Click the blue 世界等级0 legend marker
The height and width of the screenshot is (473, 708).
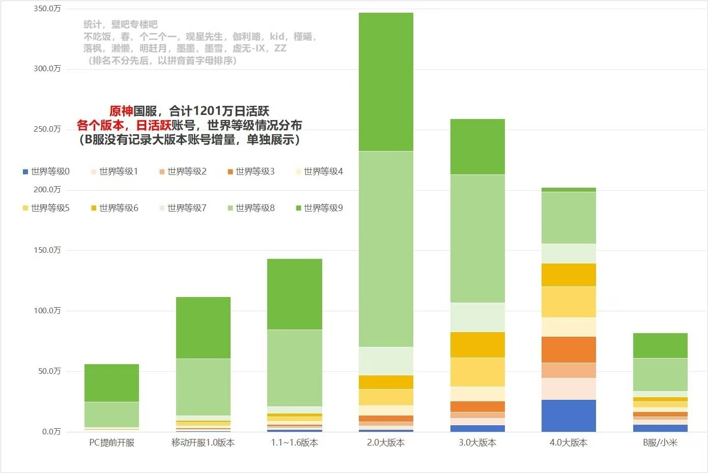(25, 172)
